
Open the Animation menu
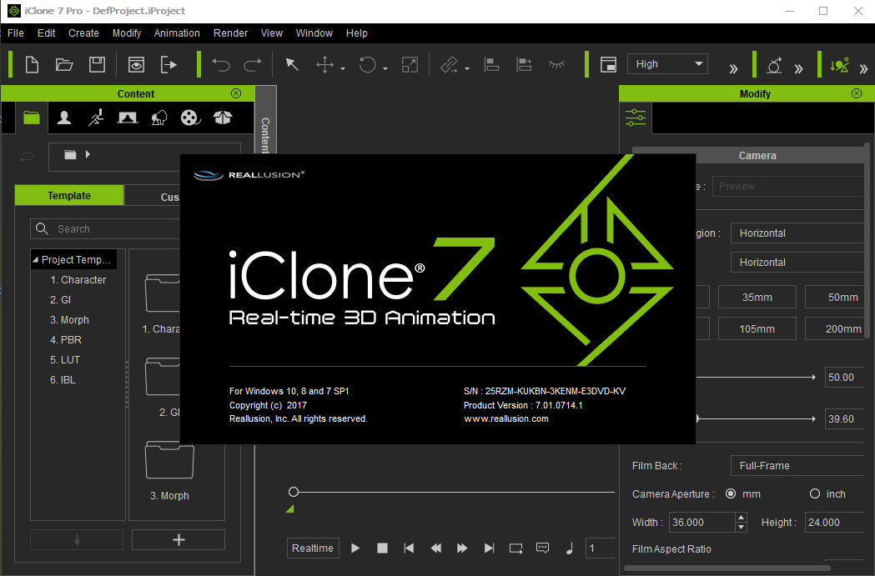[x=177, y=33]
